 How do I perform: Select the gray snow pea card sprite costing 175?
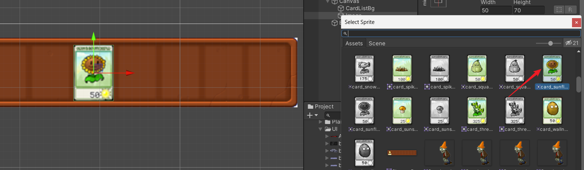364,69
